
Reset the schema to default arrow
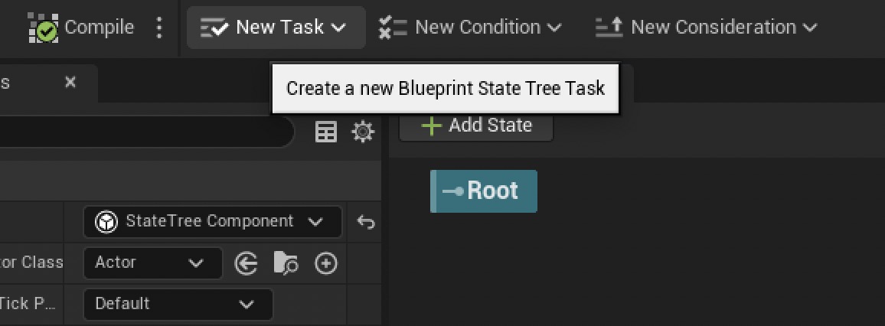click(x=366, y=223)
